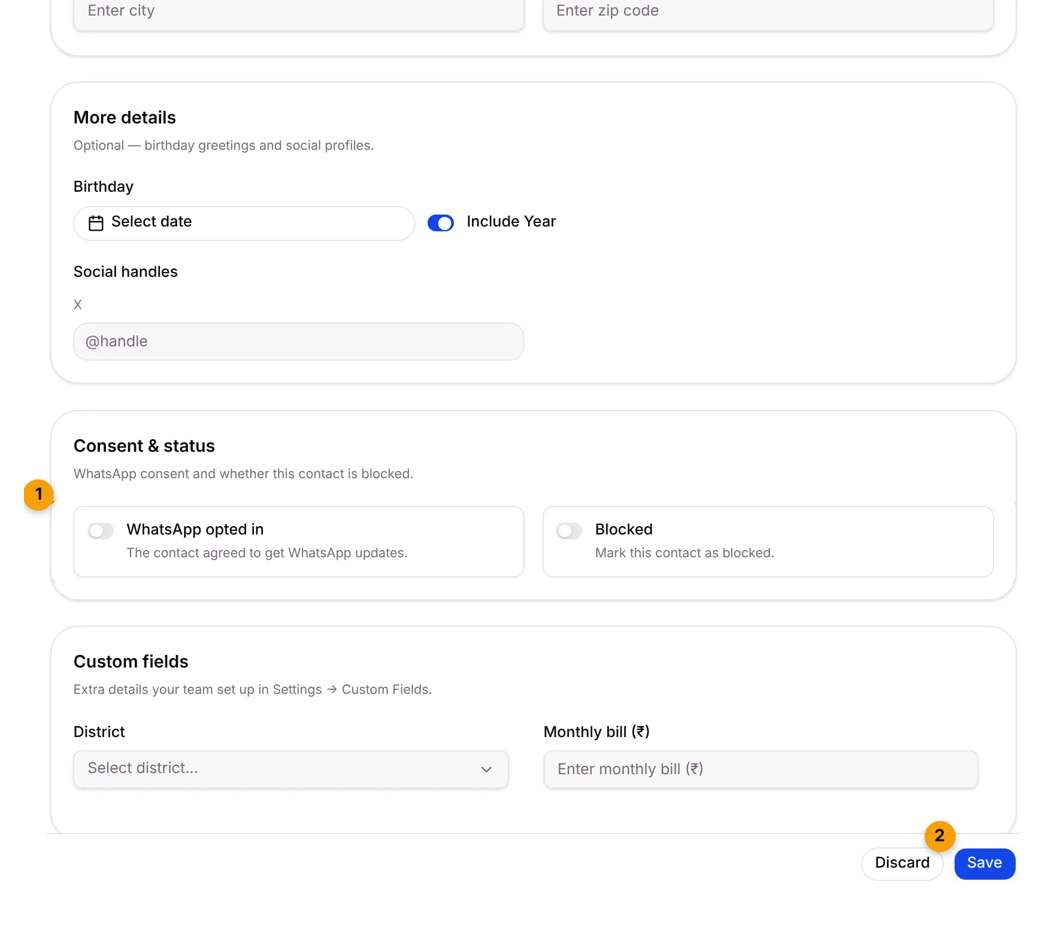Click the "WhatsApp opted in" label
The height and width of the screenshot is (930, 1042).
click(x=195, y=529)
